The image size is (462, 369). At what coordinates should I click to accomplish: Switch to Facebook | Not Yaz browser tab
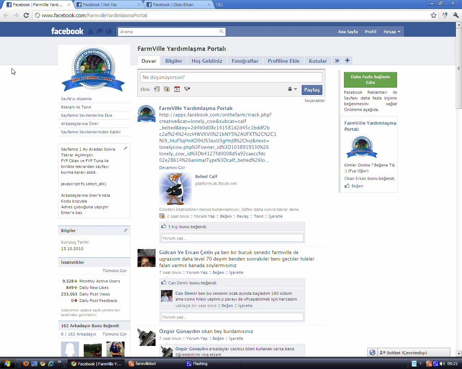[108, 5]
